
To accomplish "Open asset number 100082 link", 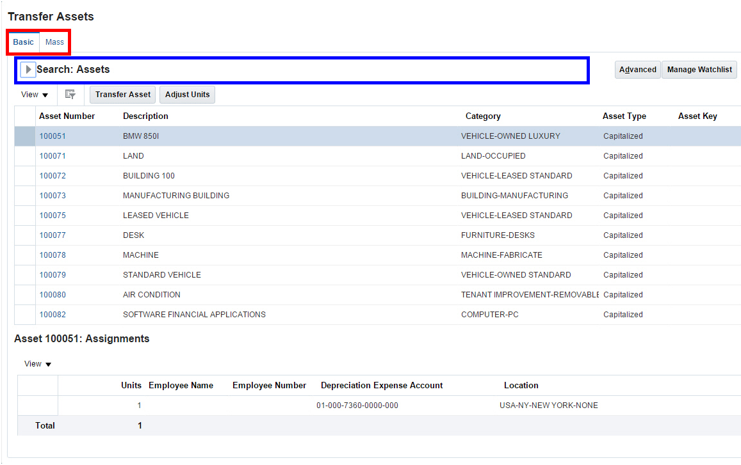I will coord(53,315).
